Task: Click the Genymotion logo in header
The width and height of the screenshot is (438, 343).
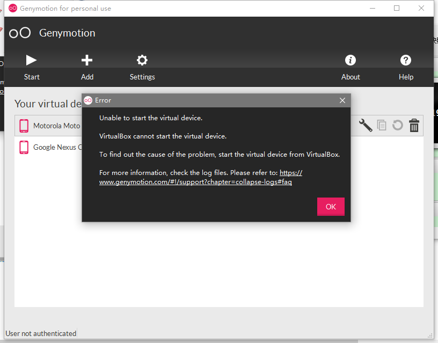Action: coord(20,33)
